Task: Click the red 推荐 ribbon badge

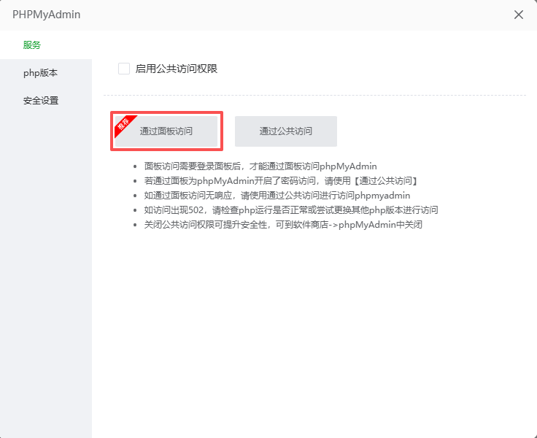Action: [124, 124]
